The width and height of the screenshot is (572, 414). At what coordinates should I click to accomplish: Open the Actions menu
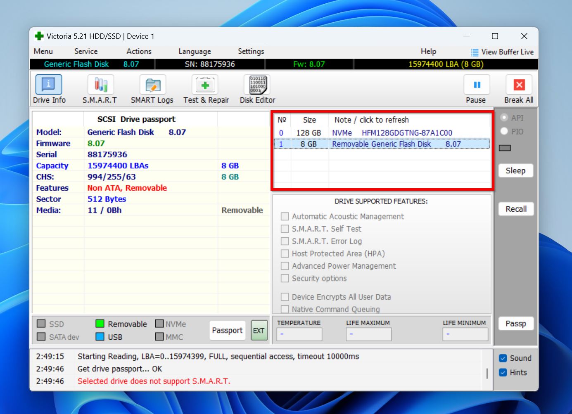139,51
